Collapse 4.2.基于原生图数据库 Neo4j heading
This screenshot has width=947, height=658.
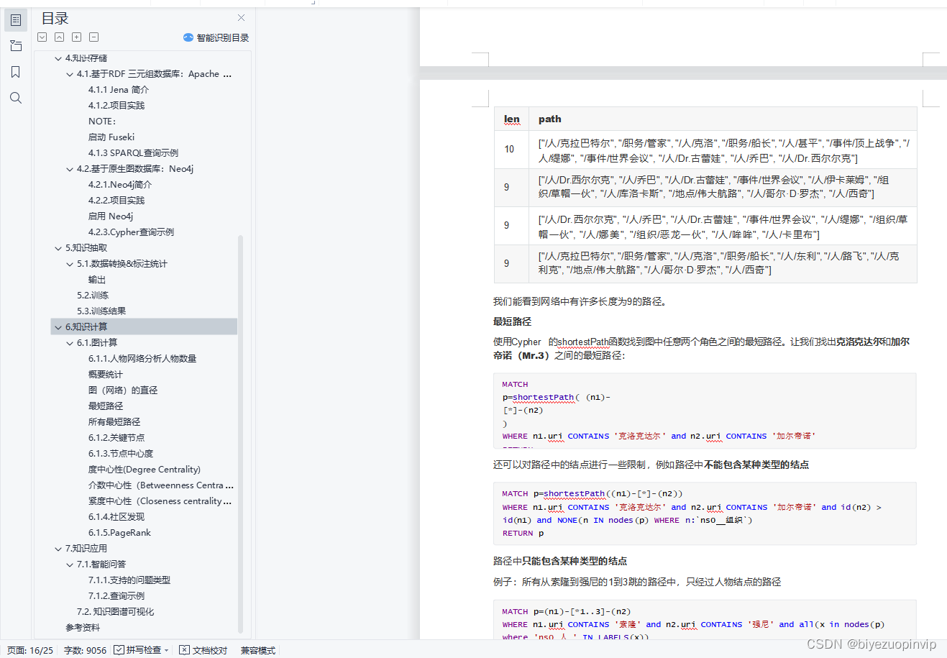point(70,169)
